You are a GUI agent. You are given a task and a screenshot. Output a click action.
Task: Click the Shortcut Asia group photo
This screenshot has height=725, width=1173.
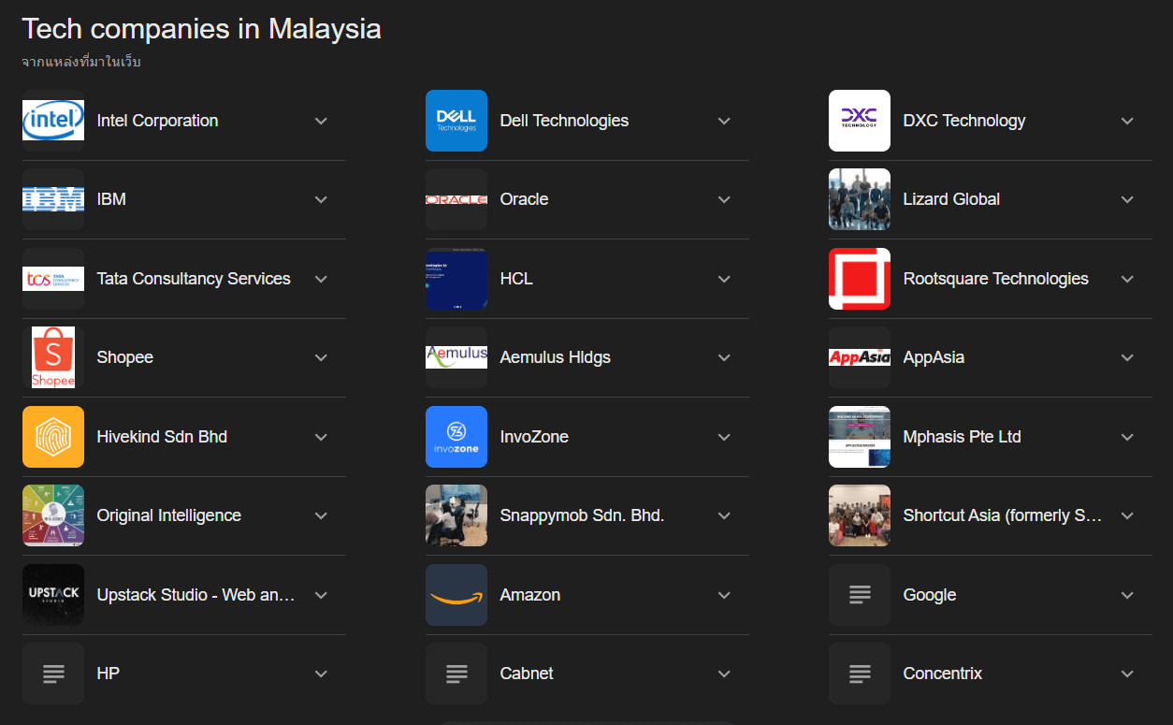tap(860, 515)
